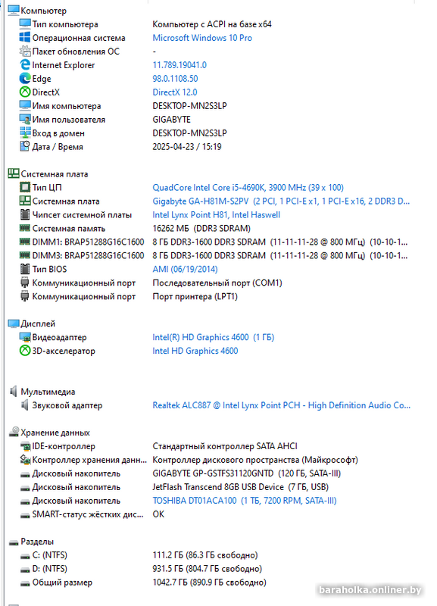The image size is (437, 606).
Task: Click the speaker icon beside Звуковой адаптер
Action: pos(25,405)
